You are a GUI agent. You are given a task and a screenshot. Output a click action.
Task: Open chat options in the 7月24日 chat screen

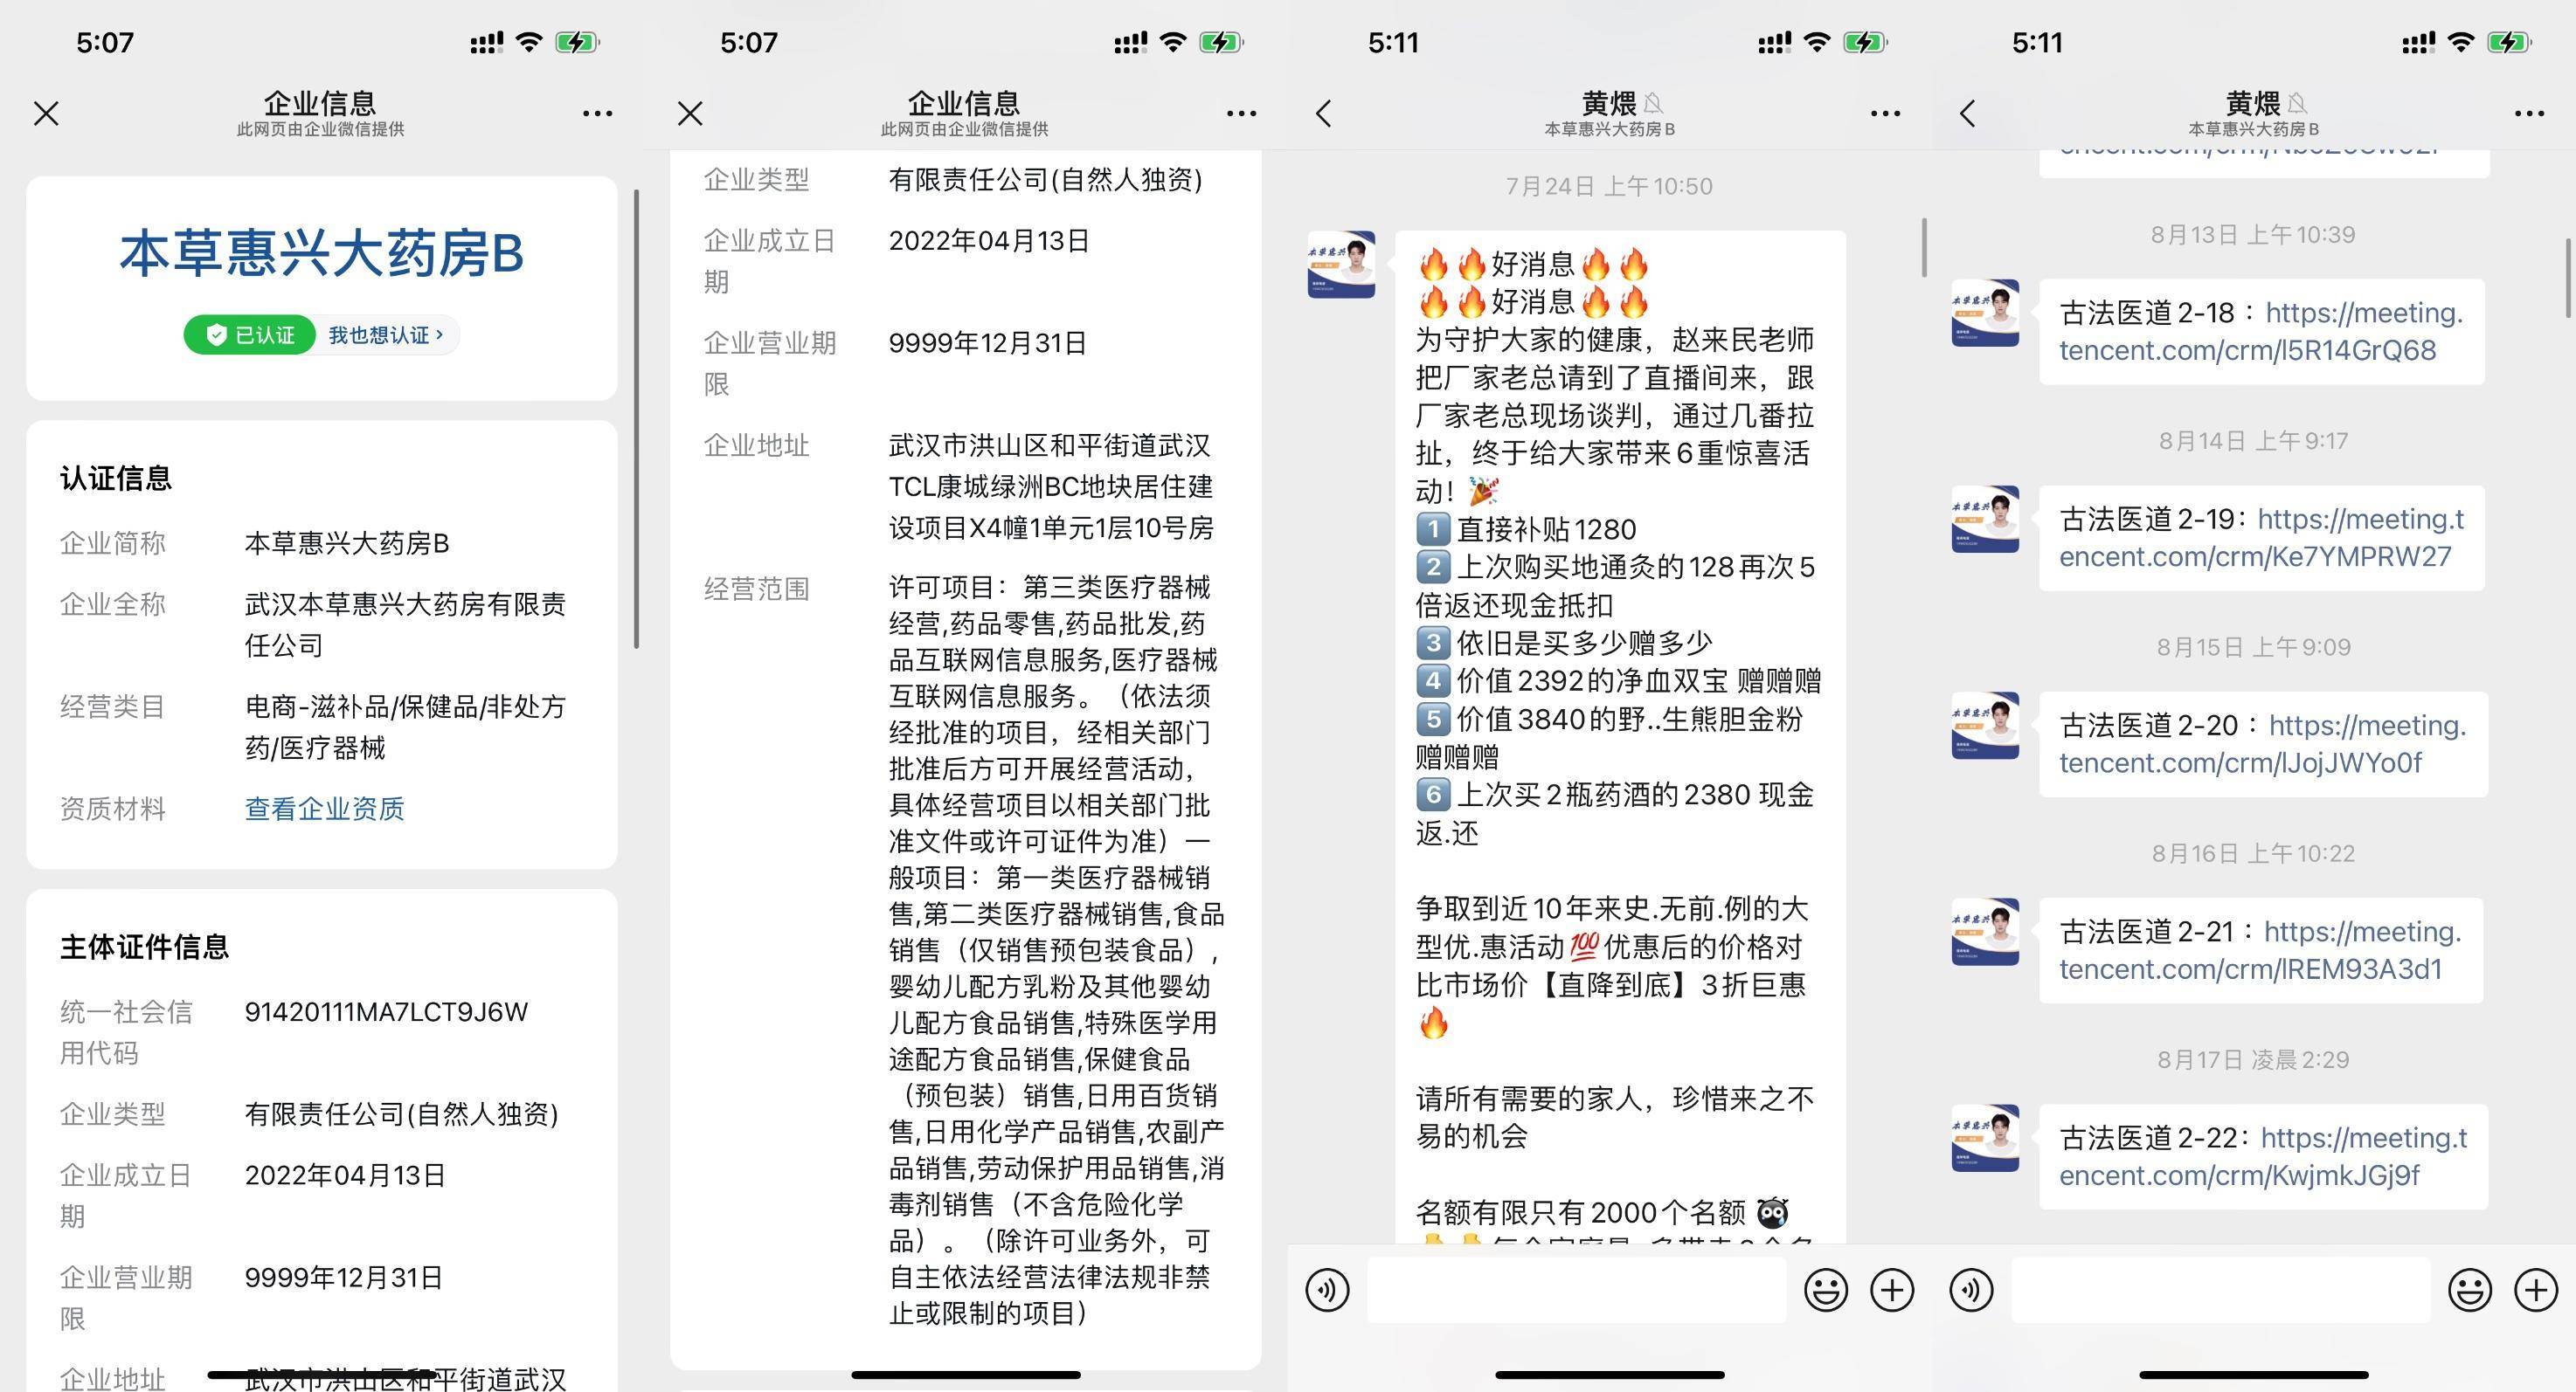point(1885,113)
